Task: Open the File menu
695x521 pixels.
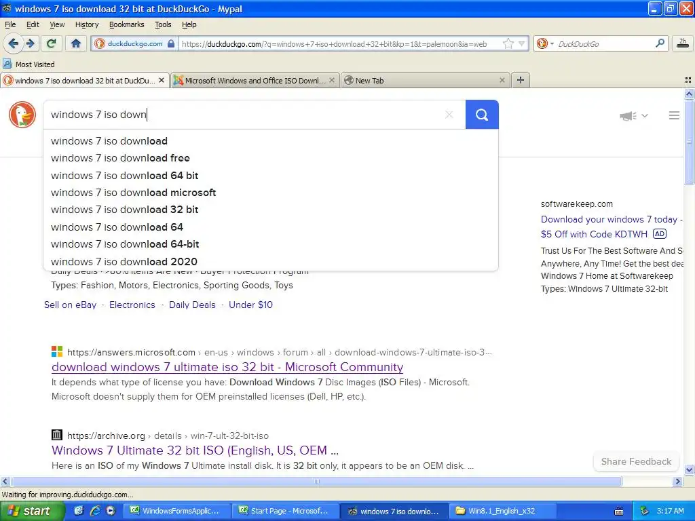Action: tap(10, 24)
